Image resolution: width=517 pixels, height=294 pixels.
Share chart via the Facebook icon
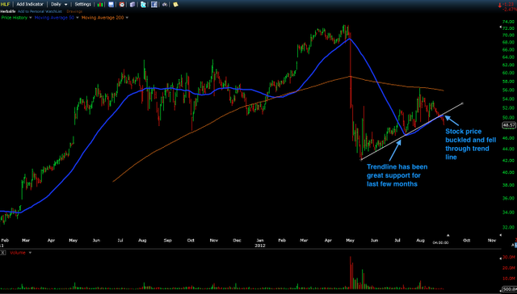coord(154,5)
